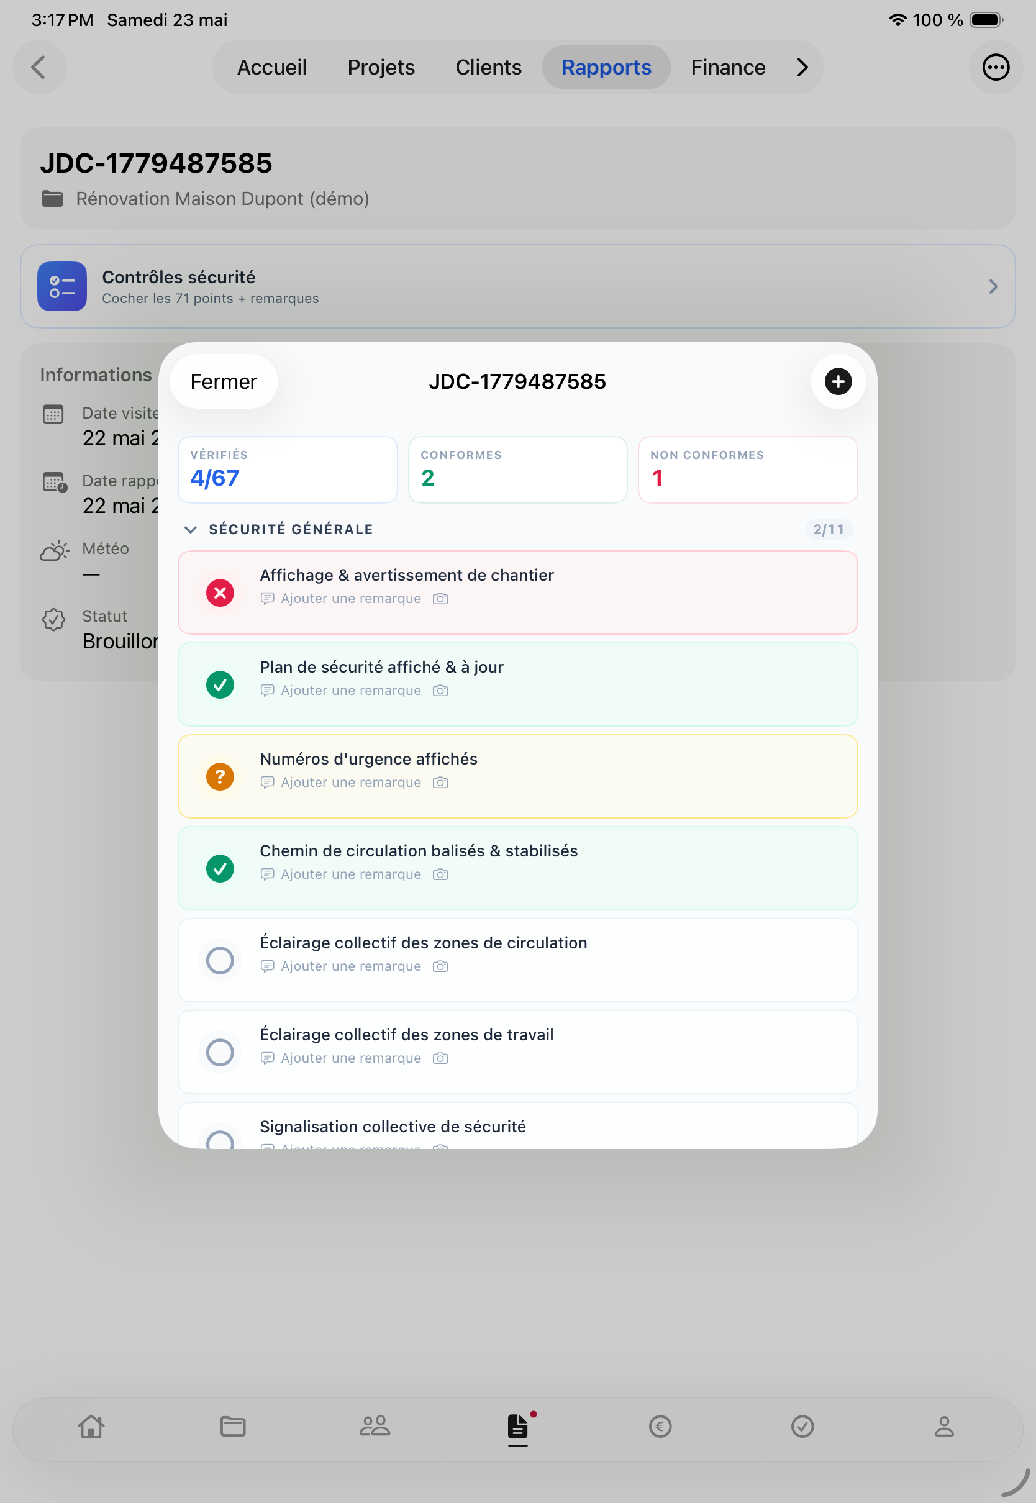This screenshot has width=1036, height=1503.
Task: Tap the VÉRIFIÉS 4/67 counter card
Action: (x=288, y=469)
